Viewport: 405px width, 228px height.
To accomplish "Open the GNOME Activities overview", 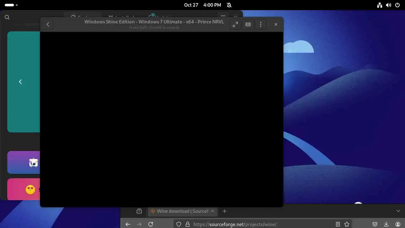I will (11, 5).
